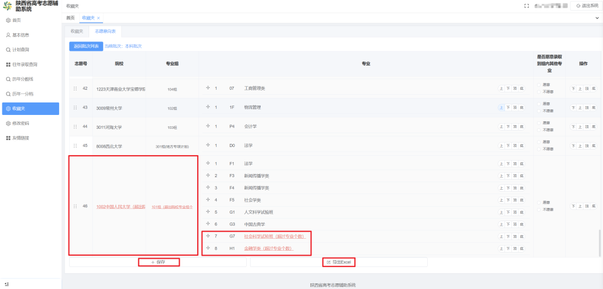Screen dimensions: 603x289
Task: Move 志愿 44 to top in 操作 column
Action: 587,127
